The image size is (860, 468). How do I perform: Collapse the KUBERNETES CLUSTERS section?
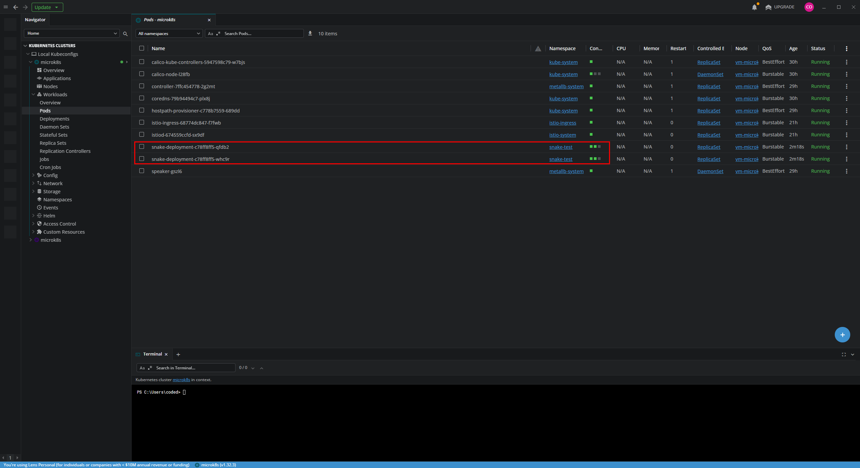(25, 45)
